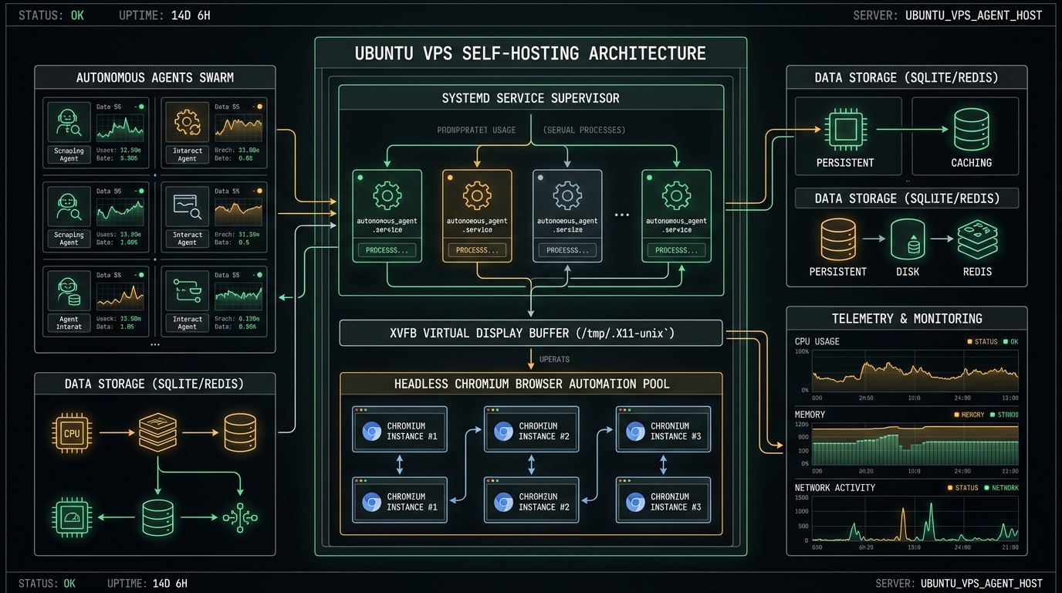The image size is (1062, 593).
Task: Toggle the NETWORK legend in Network Activity
Action: [1001, 488]
